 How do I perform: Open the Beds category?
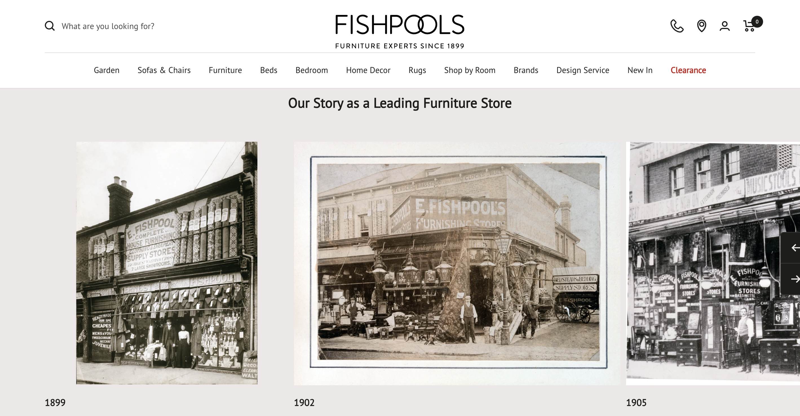pos(269,70)
